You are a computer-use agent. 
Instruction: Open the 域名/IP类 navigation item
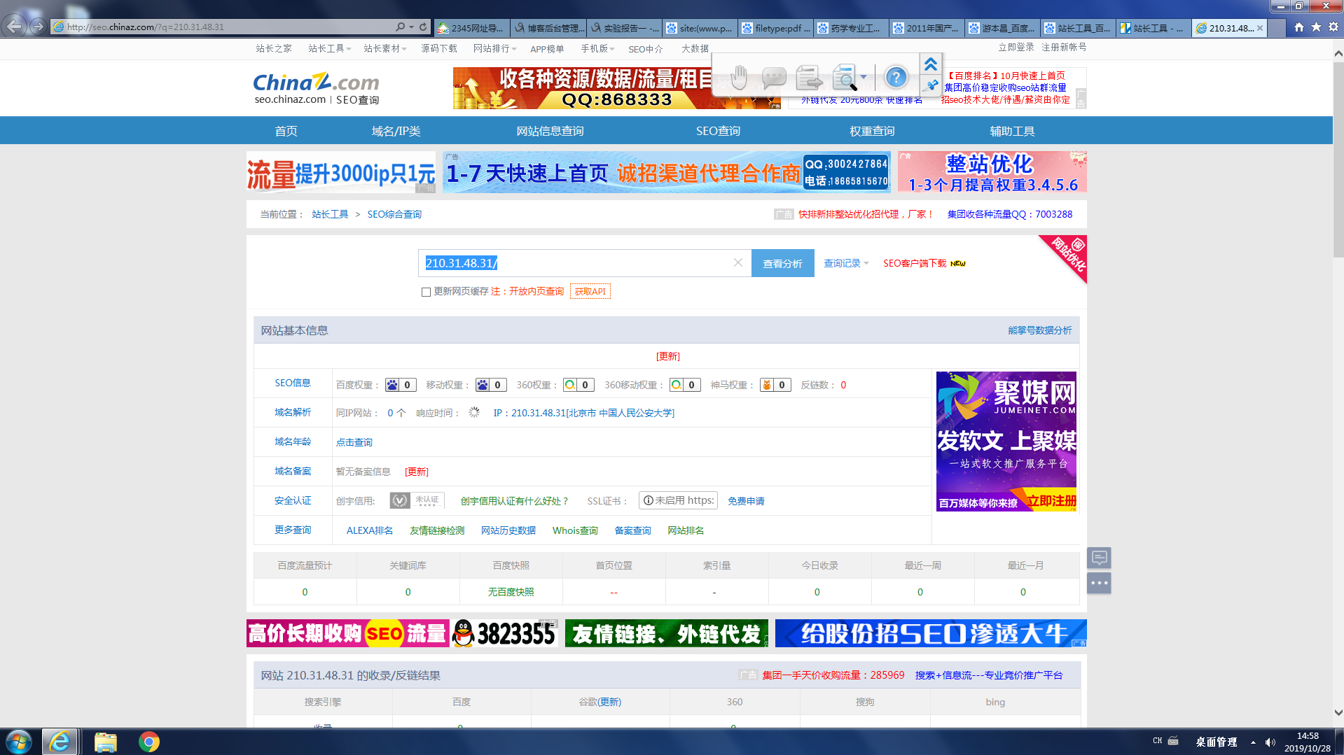tap(396, 131)
